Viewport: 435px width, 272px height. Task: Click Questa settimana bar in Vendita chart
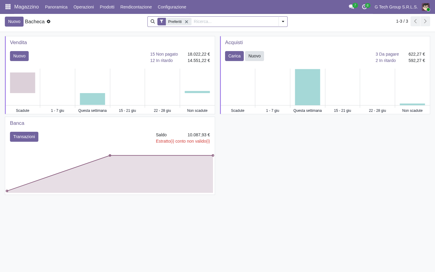click(92, 99)
